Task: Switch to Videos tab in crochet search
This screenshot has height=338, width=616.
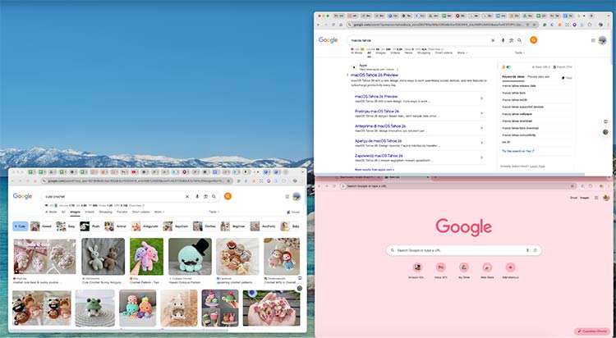Action: coord(90,211)
